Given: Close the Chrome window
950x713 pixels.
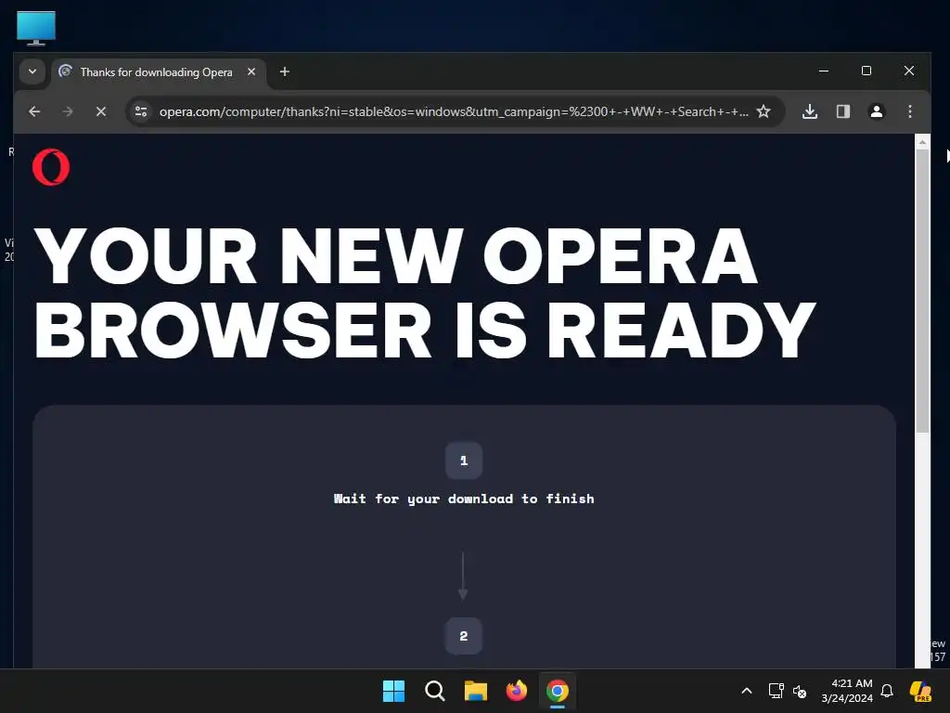Looking at the screenshot, I should pyautogui.click(x=909, y=71).
